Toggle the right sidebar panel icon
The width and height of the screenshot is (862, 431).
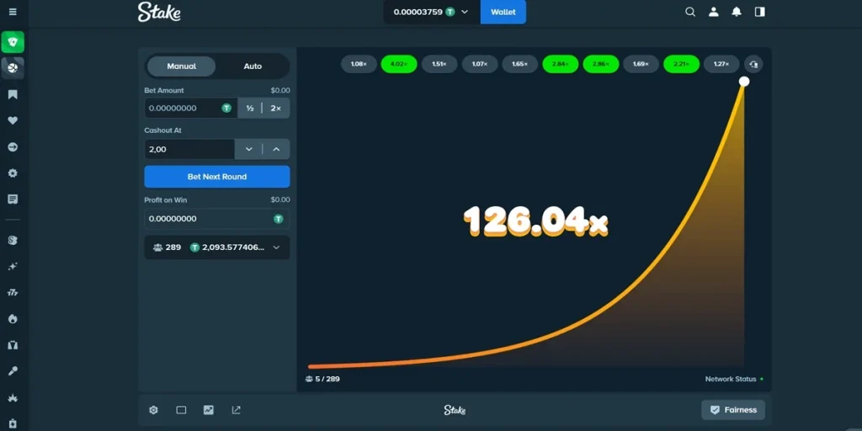pos(760,12)
